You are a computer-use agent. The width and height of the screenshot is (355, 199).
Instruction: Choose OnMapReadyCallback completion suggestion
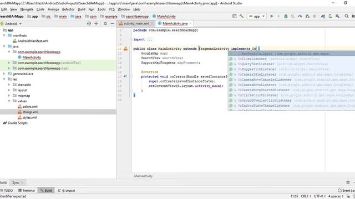click(x=292, y=54)
